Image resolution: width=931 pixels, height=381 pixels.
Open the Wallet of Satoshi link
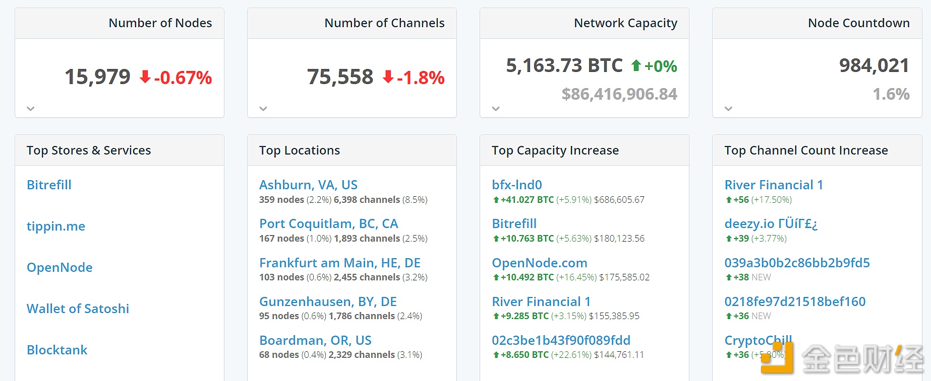(78, 309)
